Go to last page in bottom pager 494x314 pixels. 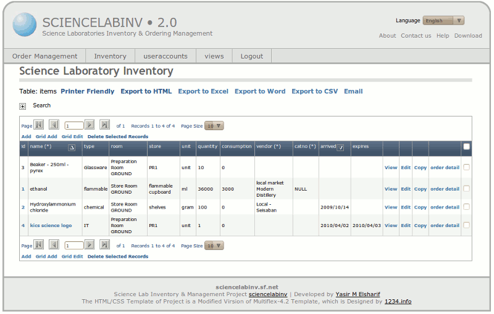(104, 245)
